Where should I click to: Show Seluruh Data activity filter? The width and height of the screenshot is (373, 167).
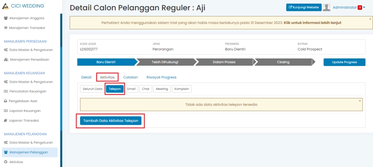[x=93, y=89]
